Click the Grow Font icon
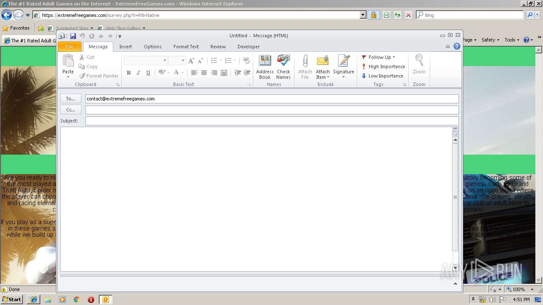Image resolution: width=543 pixels, height=305 pixels. click(191, 61)
